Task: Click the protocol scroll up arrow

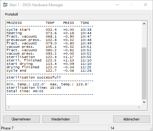Action: click(144, 24)
